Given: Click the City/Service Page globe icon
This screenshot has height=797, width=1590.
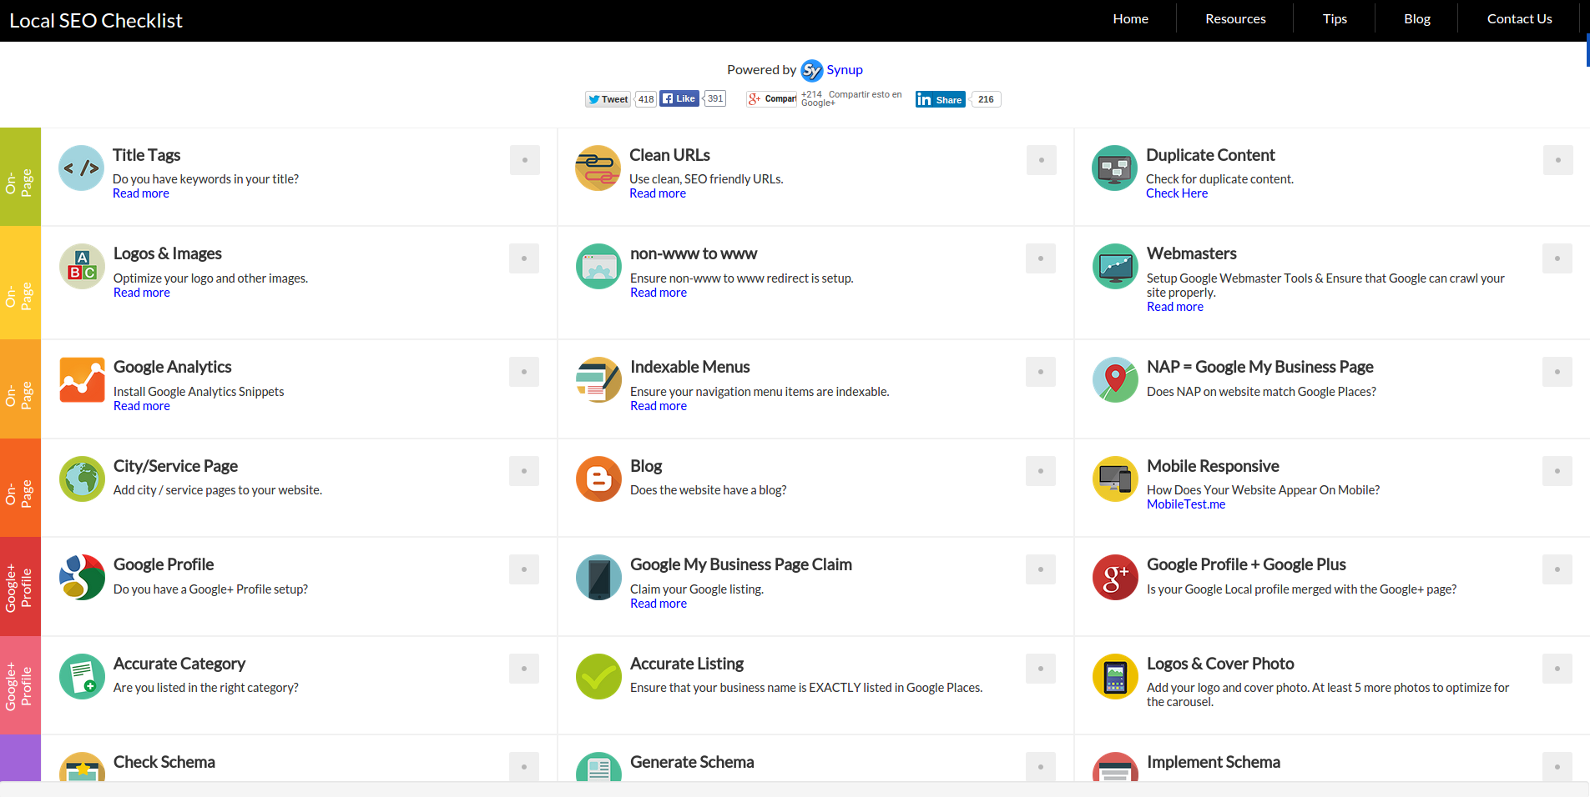Looking at the screenshot, I should pos(82,479).
